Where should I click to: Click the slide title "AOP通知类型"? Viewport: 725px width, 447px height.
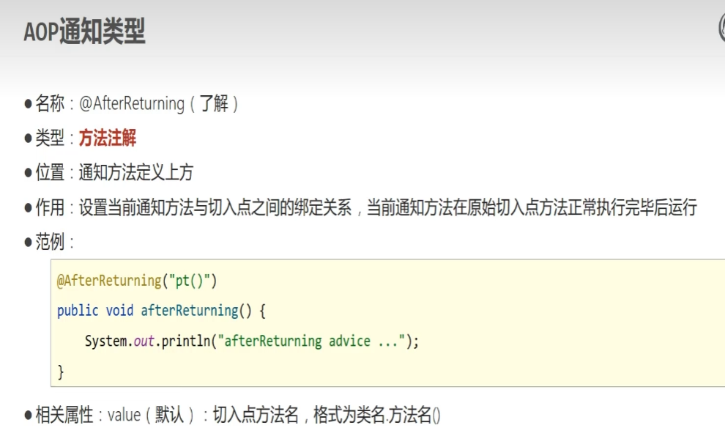pos(84,32)
